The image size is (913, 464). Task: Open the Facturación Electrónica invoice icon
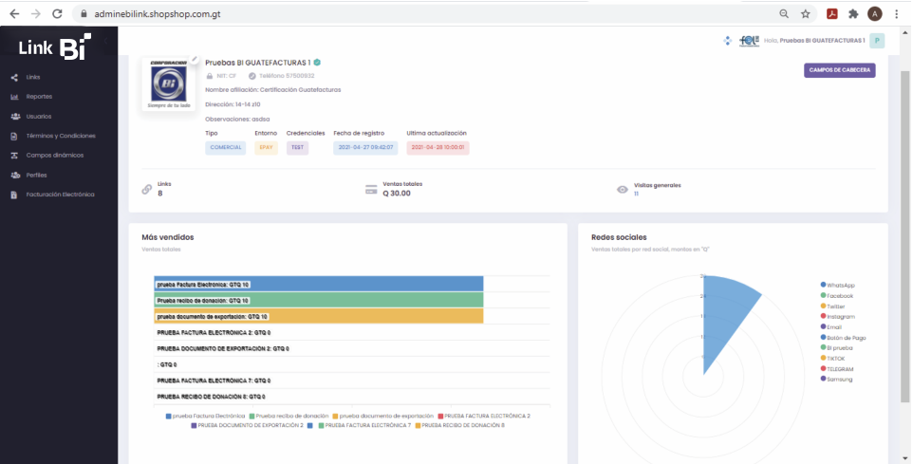coord(14,195)
